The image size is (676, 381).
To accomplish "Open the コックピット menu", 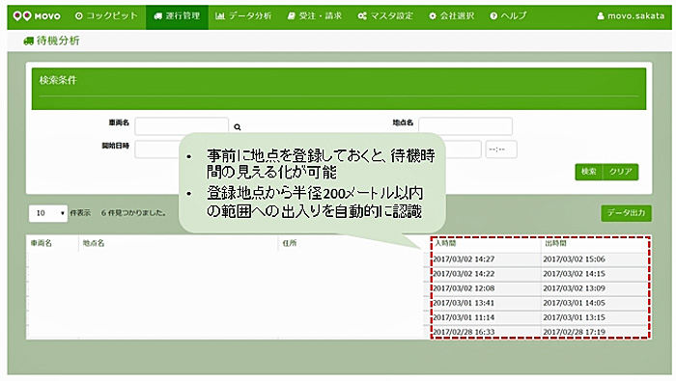I will click(x=106, y=16).
